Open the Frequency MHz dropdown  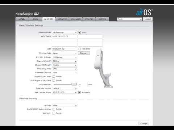click(65, 69)
